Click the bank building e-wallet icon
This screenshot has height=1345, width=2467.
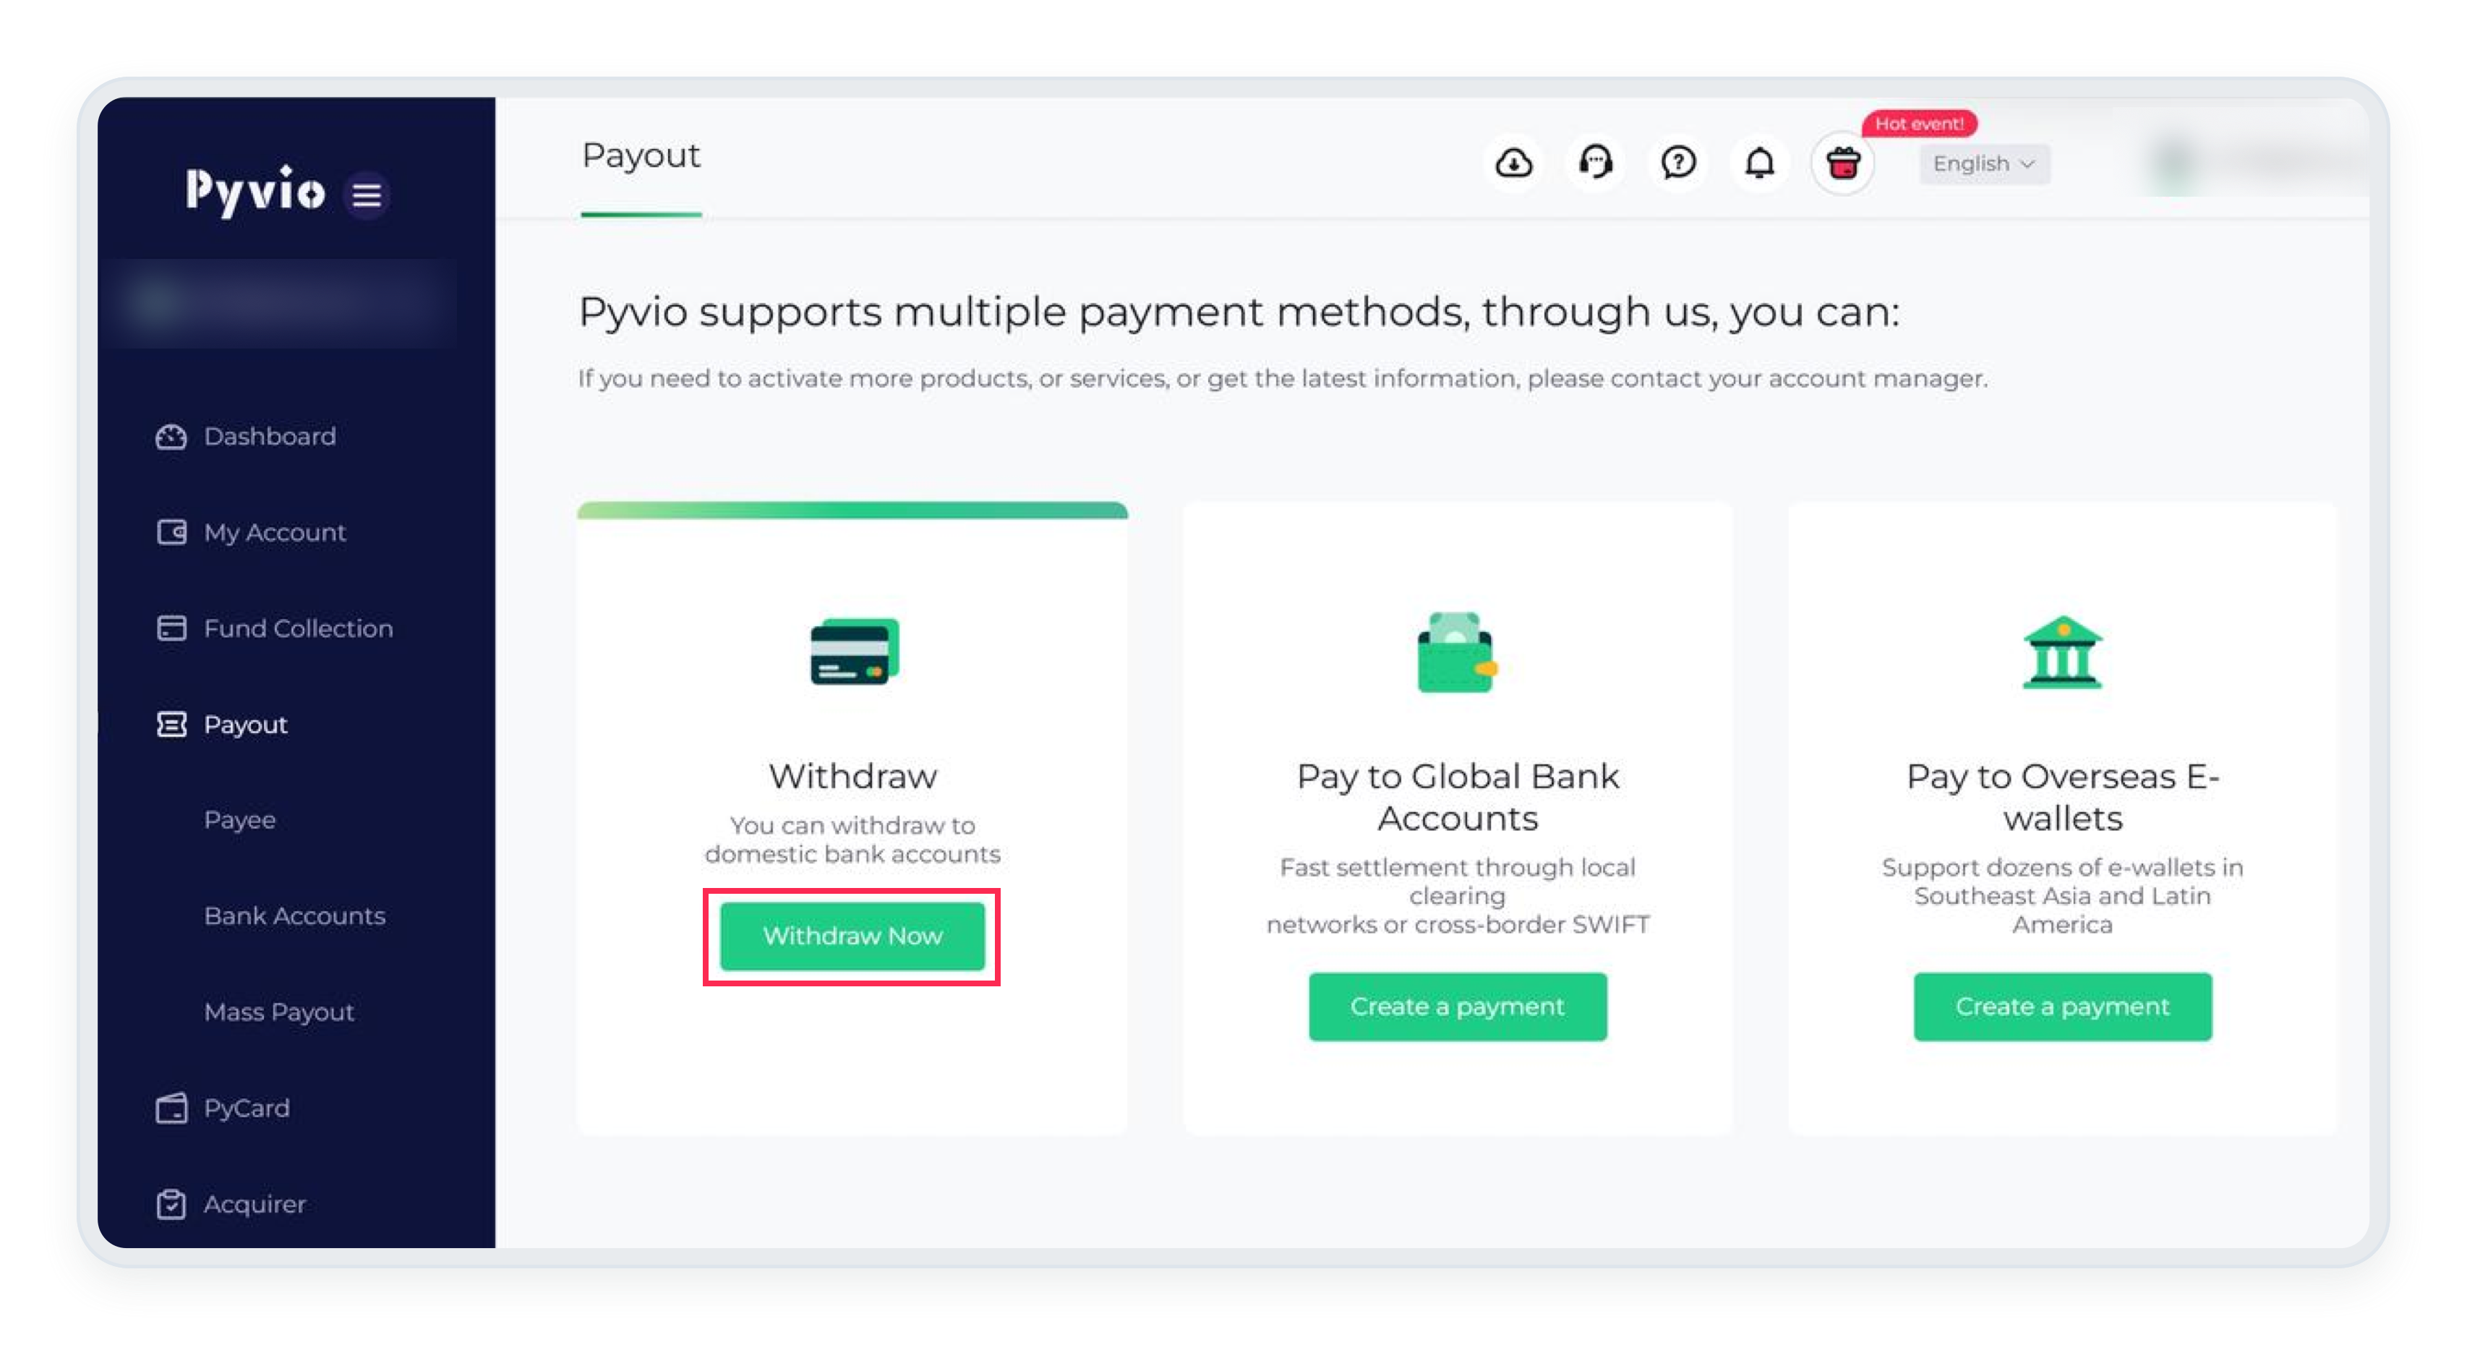click(2062, 652)
